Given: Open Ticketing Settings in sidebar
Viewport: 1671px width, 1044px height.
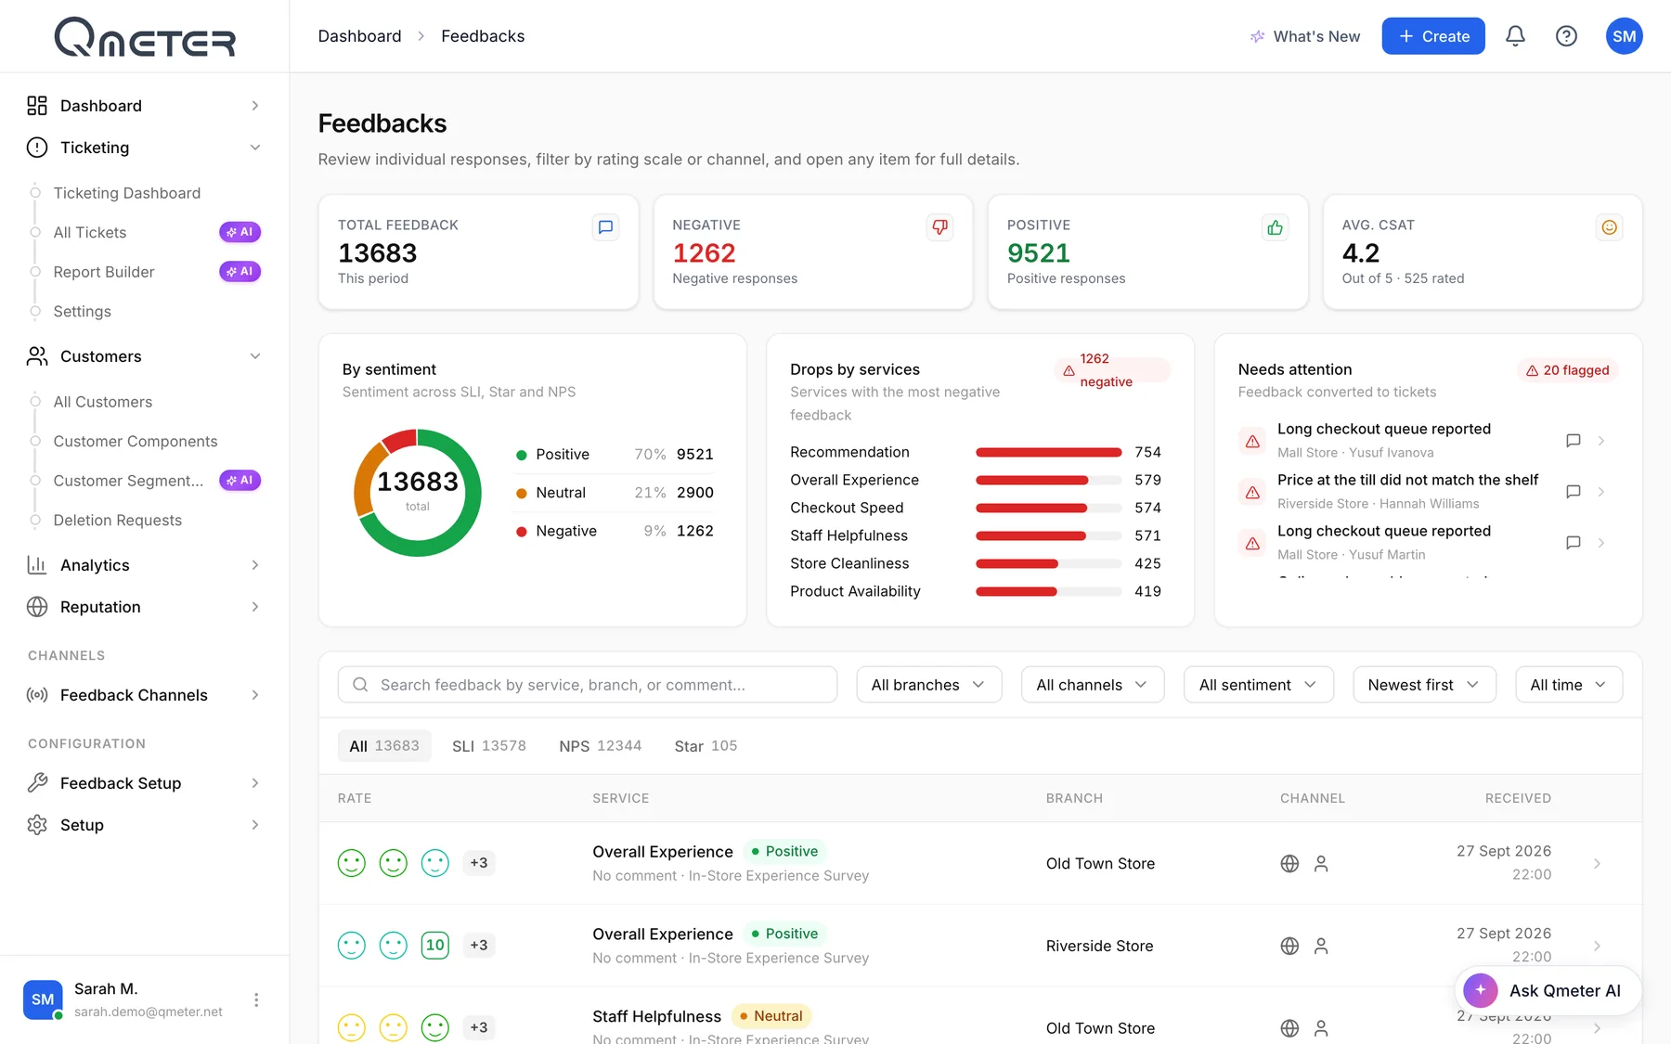Looking at the screenshot, I should click(x=83, y=312).
